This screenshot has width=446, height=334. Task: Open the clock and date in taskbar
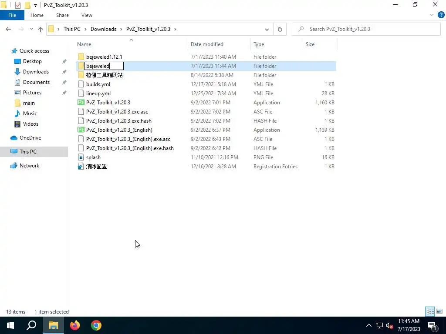[x=409, y=325]
